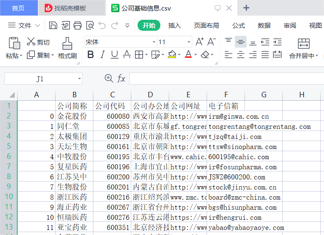The height and width of the screenshot is (235, 324).
Task: Switch to the 公式 ribbon tab
Action: pyautogui.click(x=239, y=25)
